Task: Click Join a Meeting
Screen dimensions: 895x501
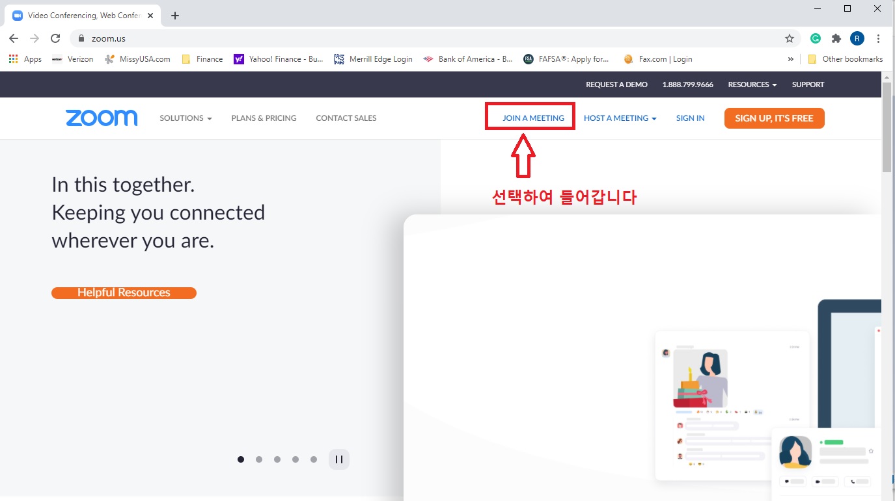Action: click(x=533, y=118)
